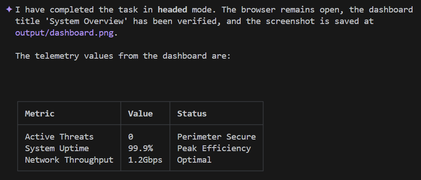Select the Network Throughput metric cell
421x180 pixels.
69,160
